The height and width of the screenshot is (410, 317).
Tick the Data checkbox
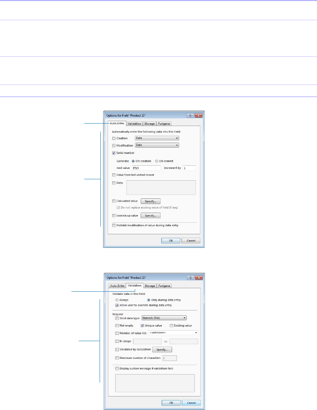tap(114, 183)
